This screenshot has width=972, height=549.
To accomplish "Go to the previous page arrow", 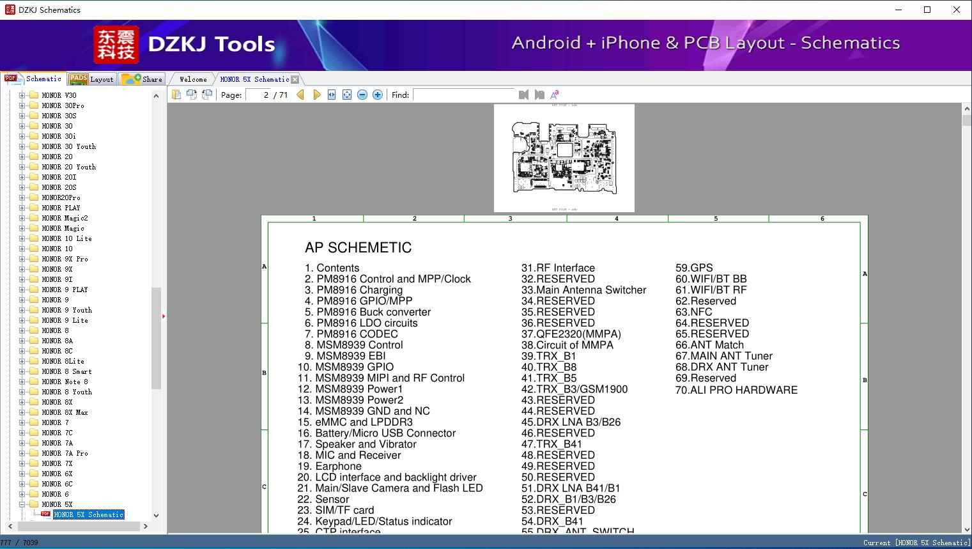I will click(300, 95).
